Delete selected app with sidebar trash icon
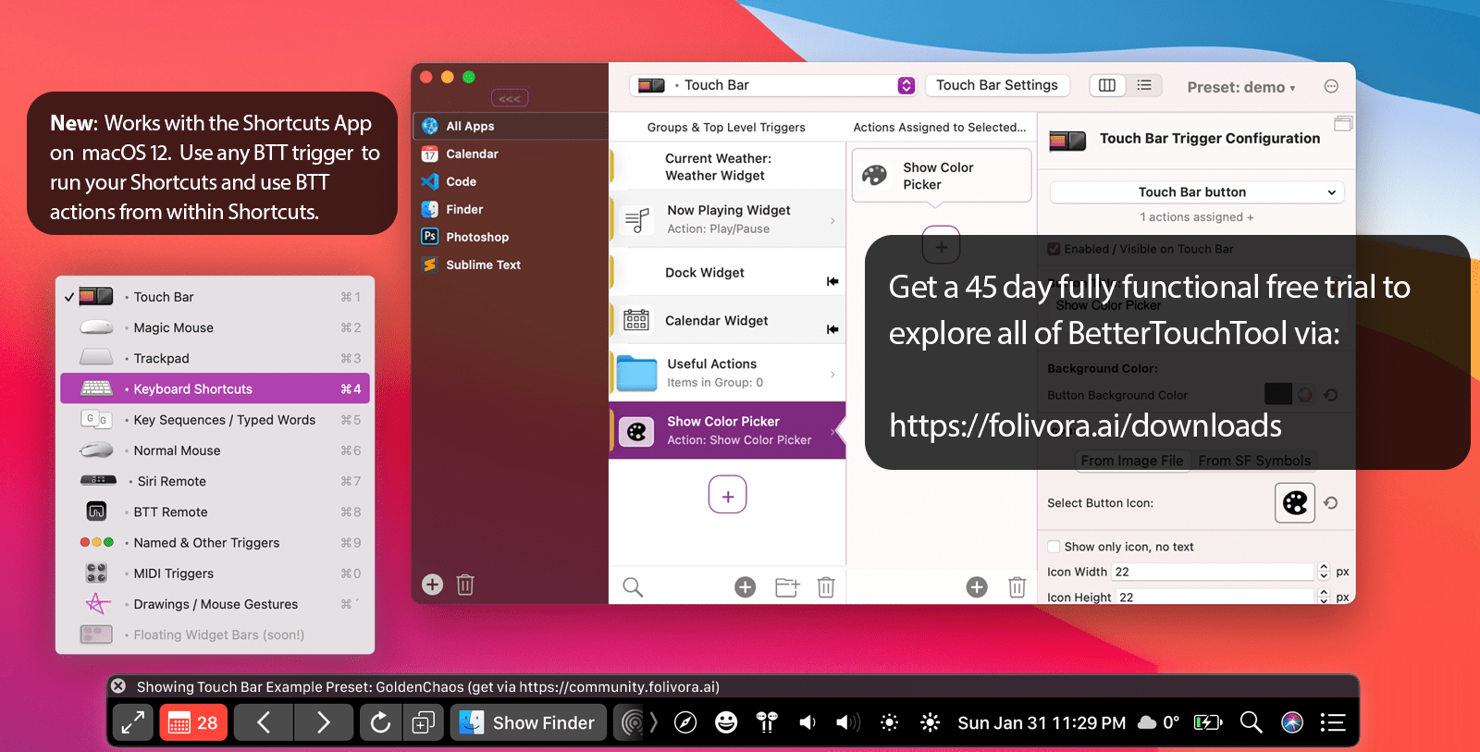This screenshot has height=752, width=1480. point(465,585)
